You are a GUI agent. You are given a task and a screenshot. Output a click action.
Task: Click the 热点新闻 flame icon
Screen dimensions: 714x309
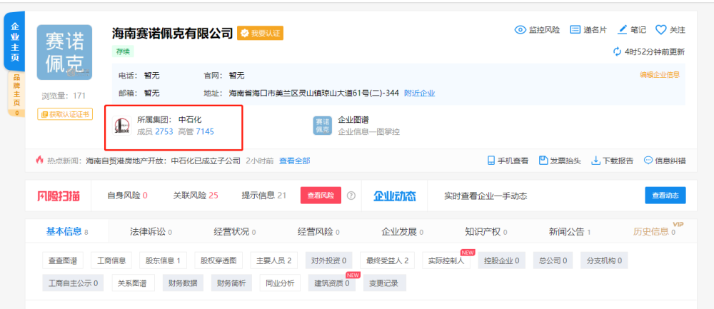[x=39, y=160]
